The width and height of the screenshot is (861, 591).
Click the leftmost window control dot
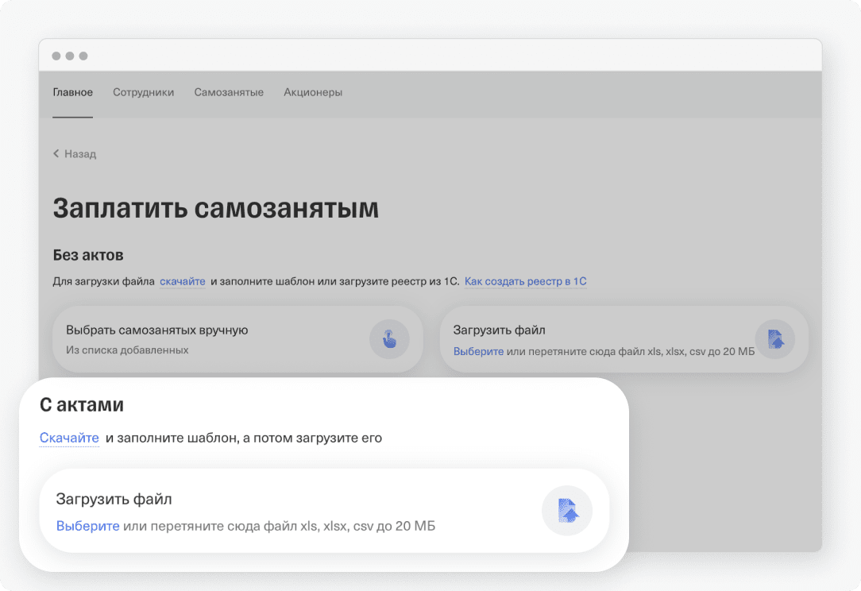(x=56, y=56)
